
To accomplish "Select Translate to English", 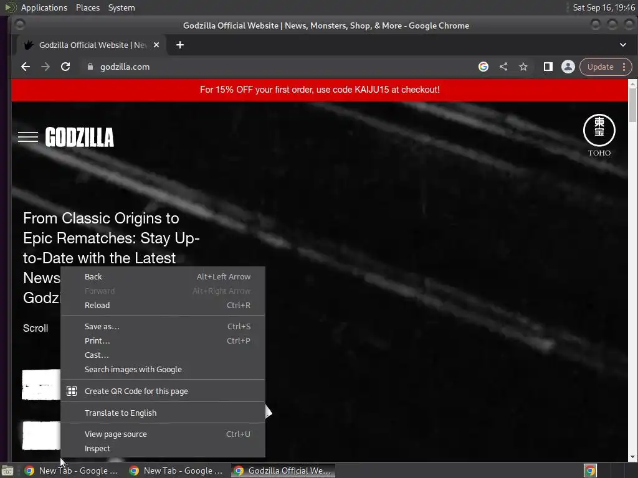I will (x=163, y=413).
